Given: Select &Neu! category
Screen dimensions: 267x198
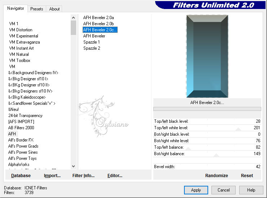Looking at the screenshot, I should click(13, 109).
